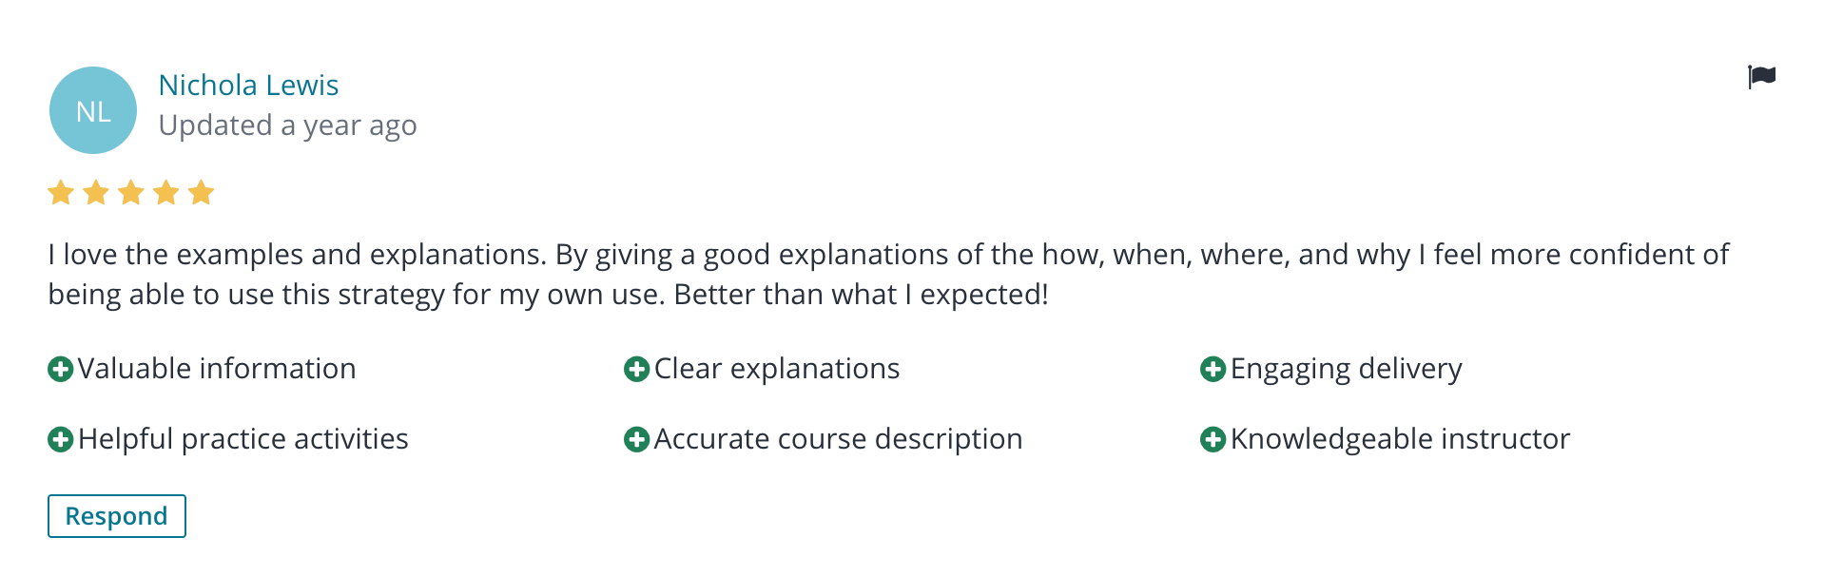This screenshot has height=576, width=1824.
Task: Click plus icon beside Valuable information
Action: coord(60,369)
